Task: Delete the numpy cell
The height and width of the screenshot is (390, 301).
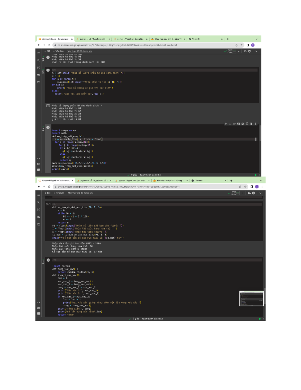Action: point(251,124)
